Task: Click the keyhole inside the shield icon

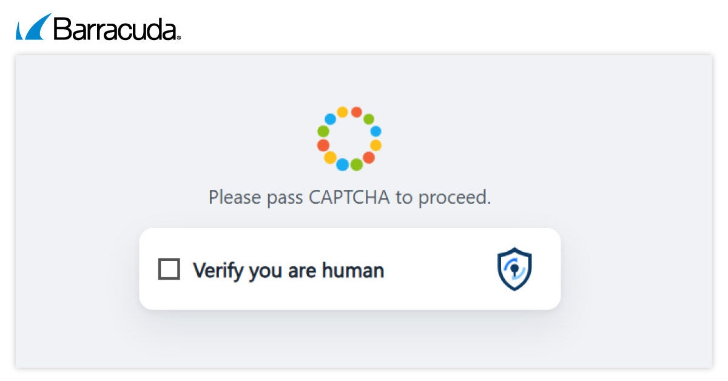Action: coord(514,268)
